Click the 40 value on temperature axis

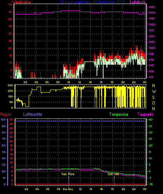[150, 120]
